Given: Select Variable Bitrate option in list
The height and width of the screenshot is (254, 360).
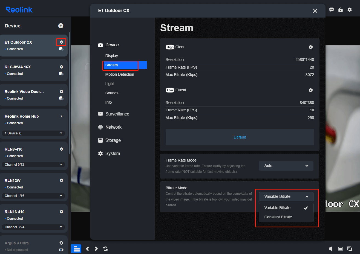Looking at the screenshot, I should coord(286,208).
